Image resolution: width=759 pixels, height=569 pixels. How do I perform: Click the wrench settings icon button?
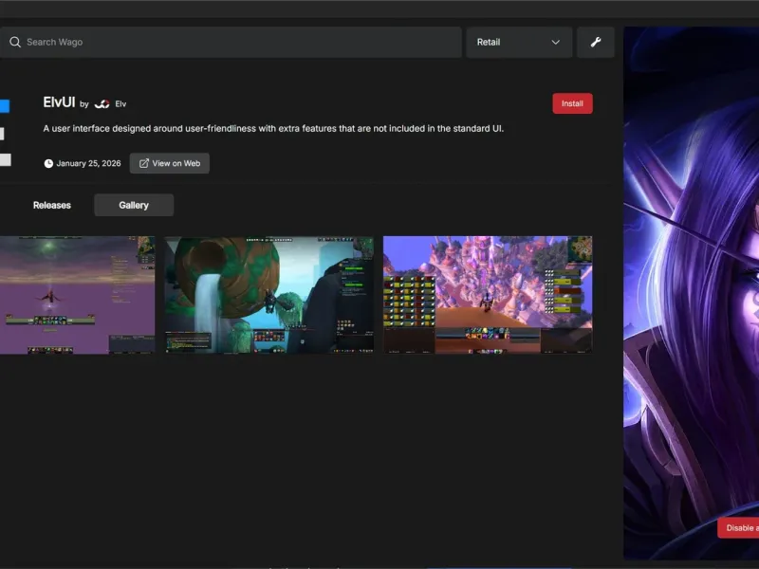(596, 42)
